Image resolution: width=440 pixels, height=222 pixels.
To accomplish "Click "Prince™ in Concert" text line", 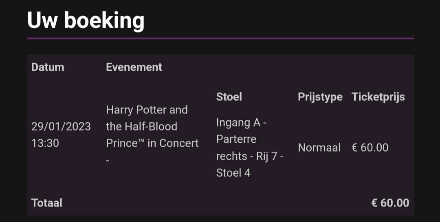I will tap(152, 144).
